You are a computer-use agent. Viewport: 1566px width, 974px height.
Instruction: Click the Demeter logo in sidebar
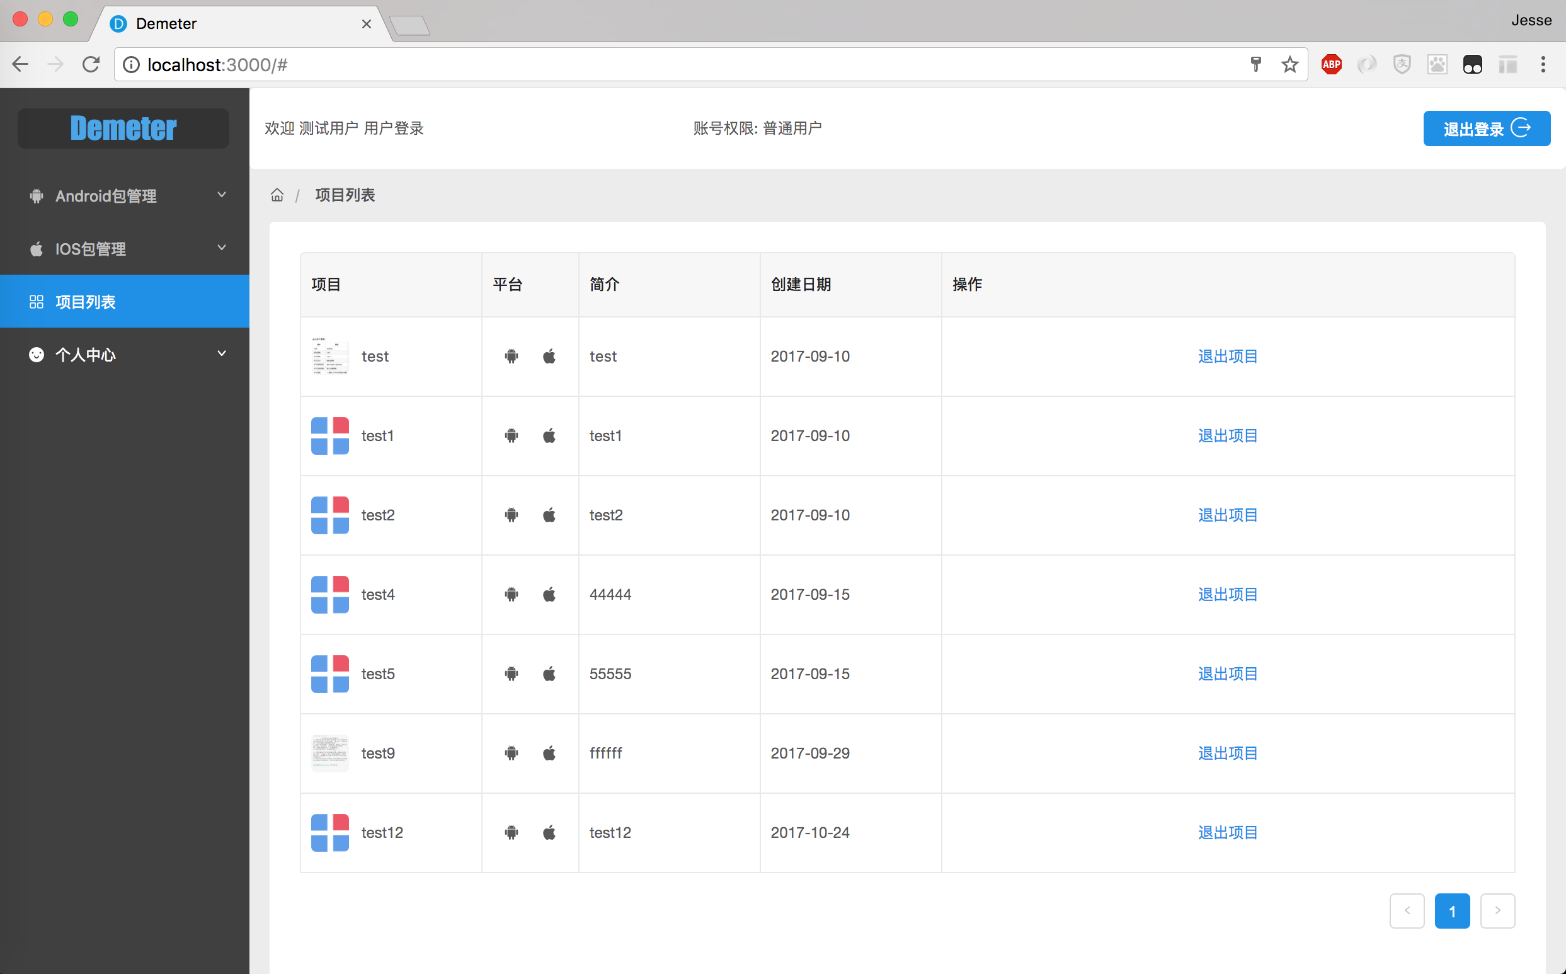coord(123,128)
